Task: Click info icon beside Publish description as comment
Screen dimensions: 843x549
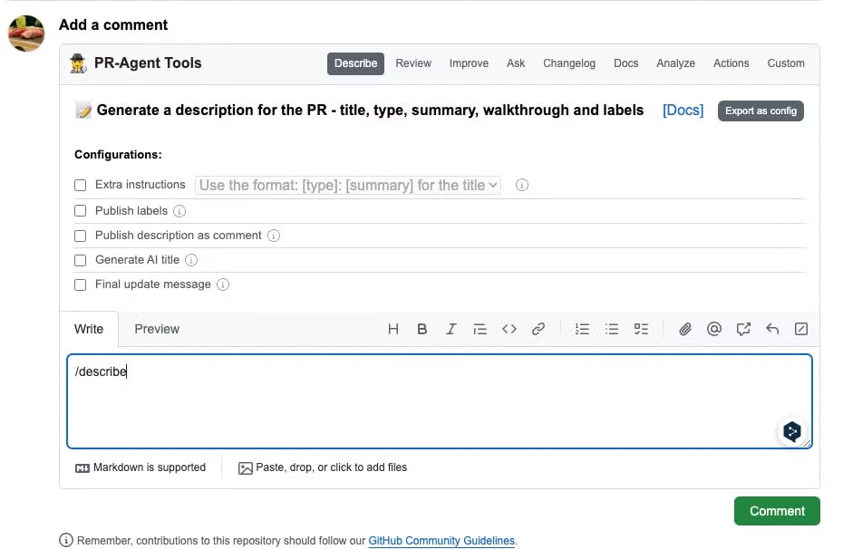Action: pyautogui.click(x=274, y=236)
